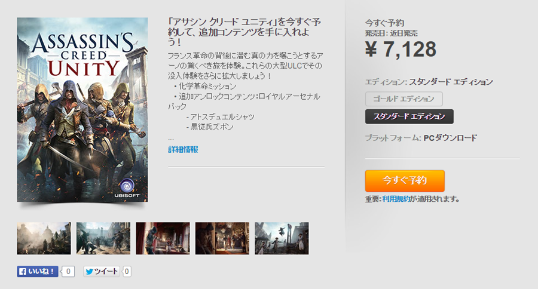538x289 pixels.
Task: Click the プラットフォーム: PCダウンロード label
Action: (421, 138)
